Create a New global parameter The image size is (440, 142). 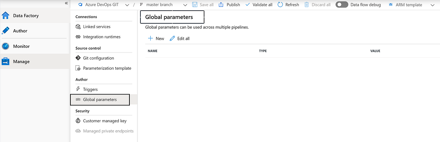point(156,38)
